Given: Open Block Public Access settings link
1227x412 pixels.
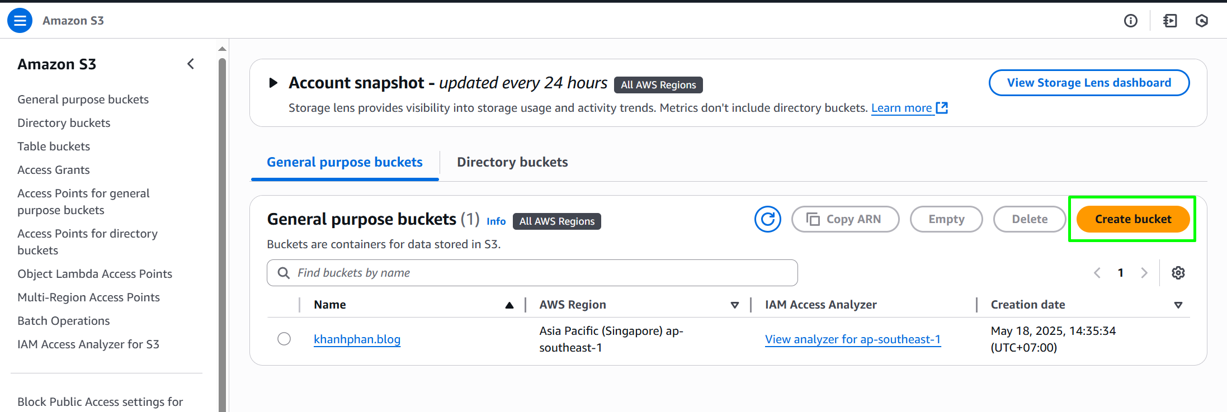Looking at the screenshot, I should point(100,402).
